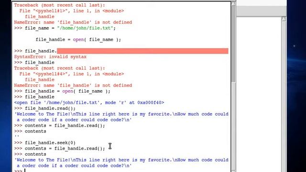
Task: Place cursor at the last empty >>> prompt
Action: 25,171
